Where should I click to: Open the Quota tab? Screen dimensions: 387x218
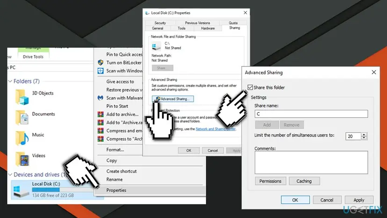coord(233,23)
